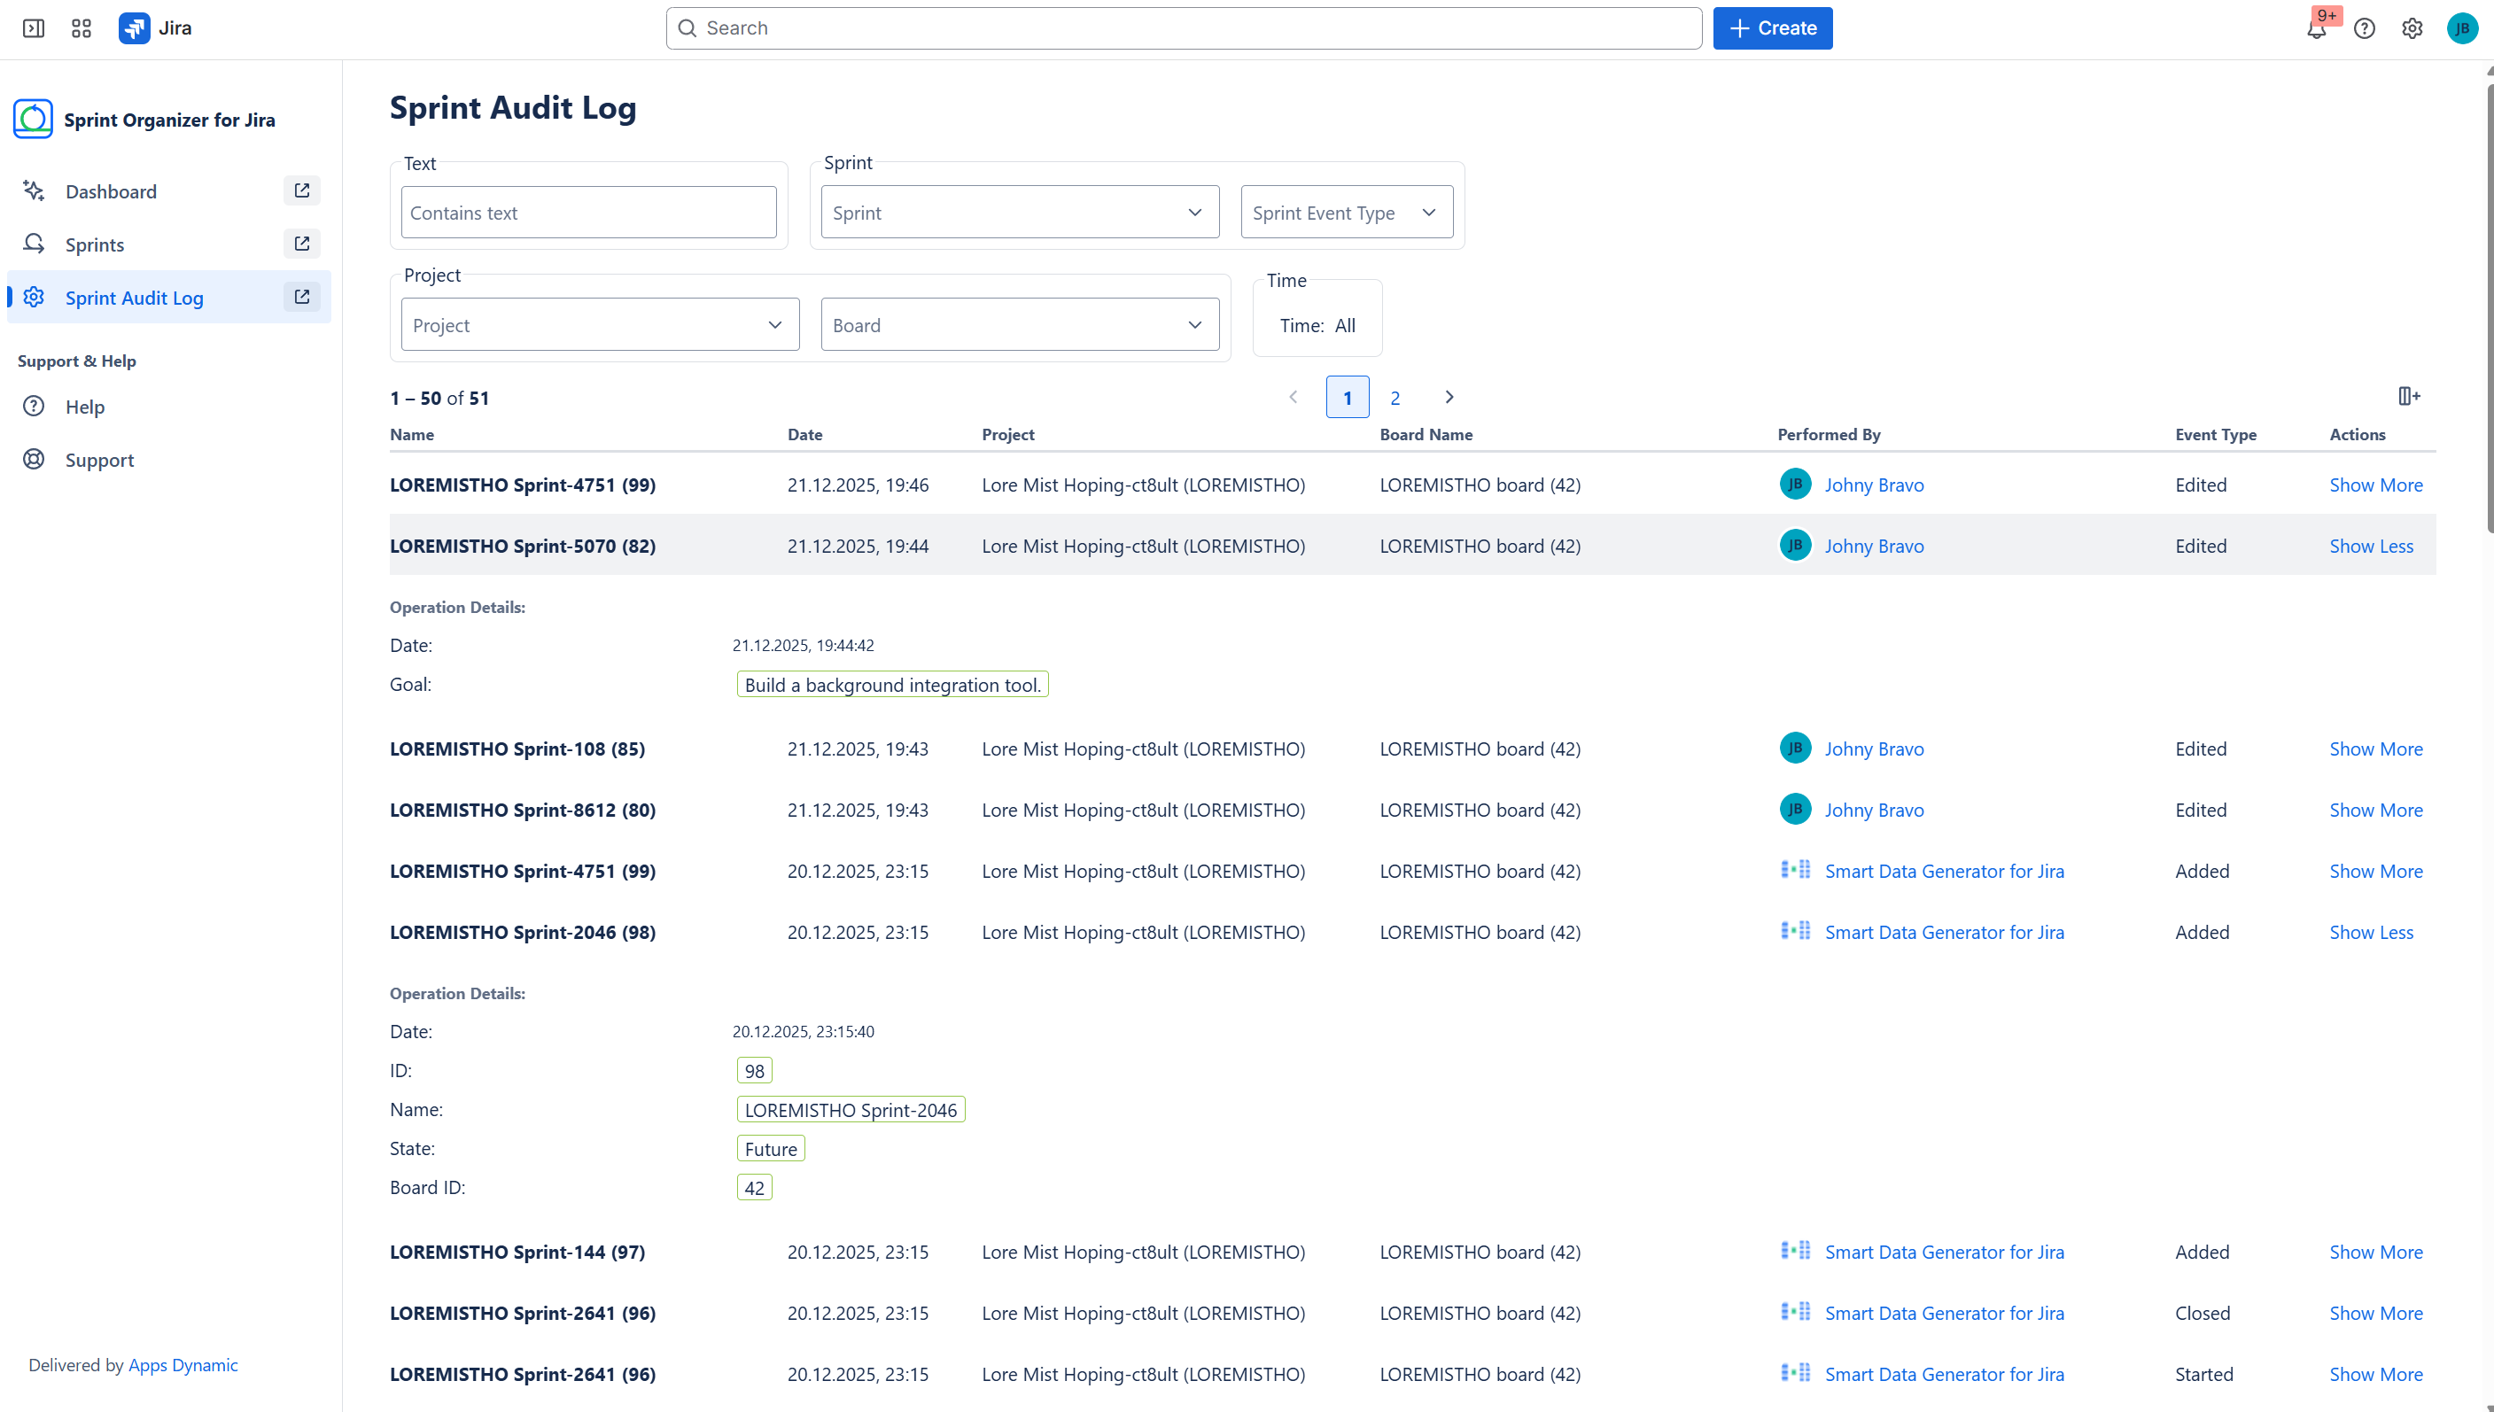This screenshot has height=1412, width=2494.
Task: Collapse the sidebar using the panel icon
Action: (x=33, y=28)
